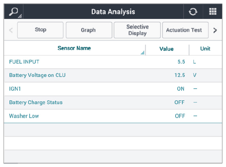
Task: Open the search magnifier icon
Action: pos(13,12)
